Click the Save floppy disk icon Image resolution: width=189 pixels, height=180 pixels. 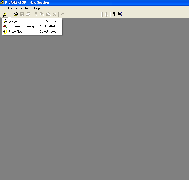[x=22, y=14]
